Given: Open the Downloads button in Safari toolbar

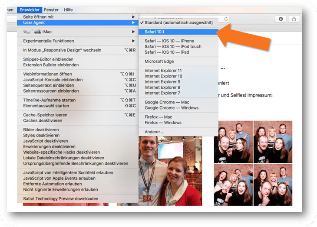Looking at the screenshot, I should point(281,19).
